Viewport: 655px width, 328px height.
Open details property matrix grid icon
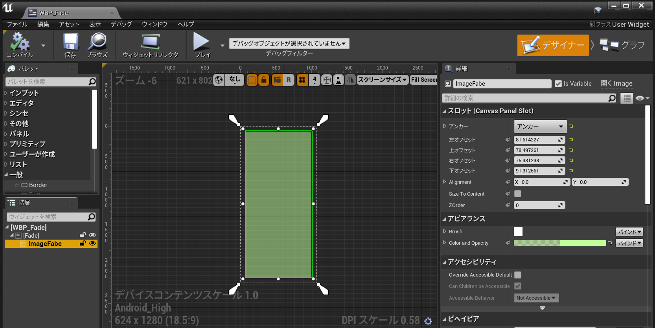(627, 98)
